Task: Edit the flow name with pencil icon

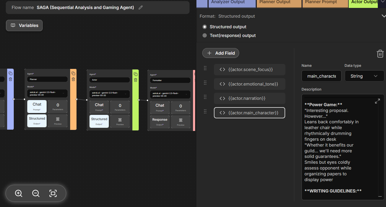Action: [141, 7]
